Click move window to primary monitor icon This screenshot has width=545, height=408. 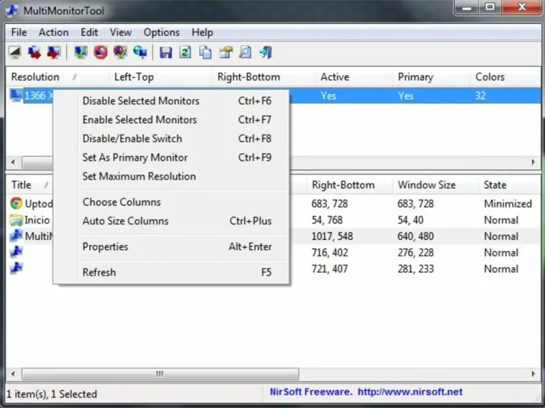tap(54, 52)
